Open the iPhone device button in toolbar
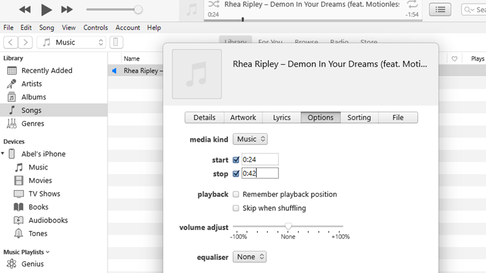 coord(116,42)
